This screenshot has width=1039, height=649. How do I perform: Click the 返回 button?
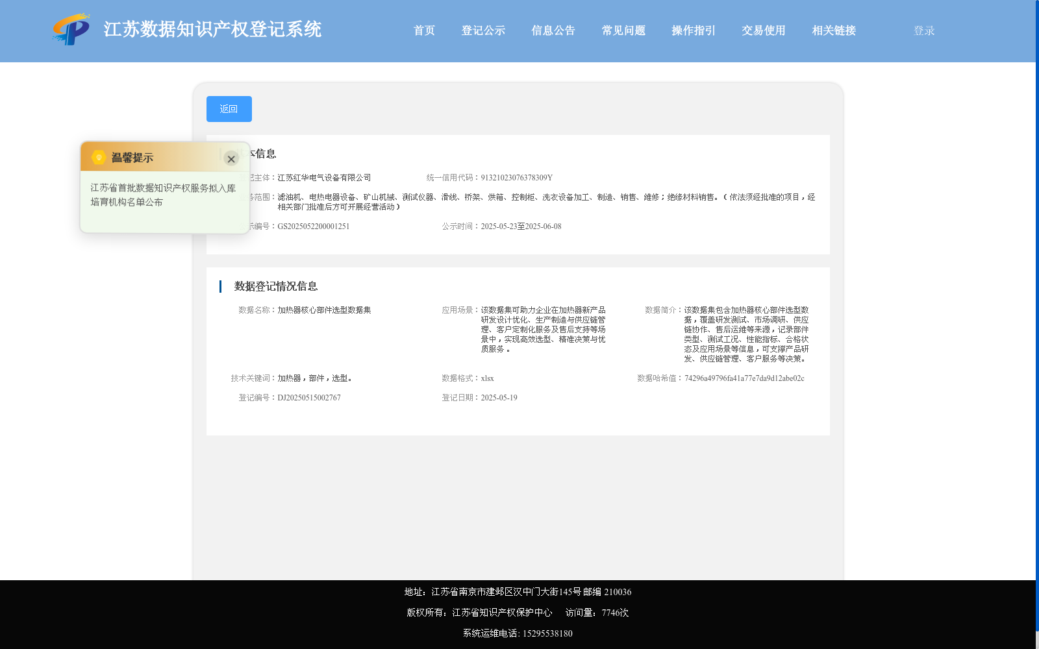pos(229,109)
